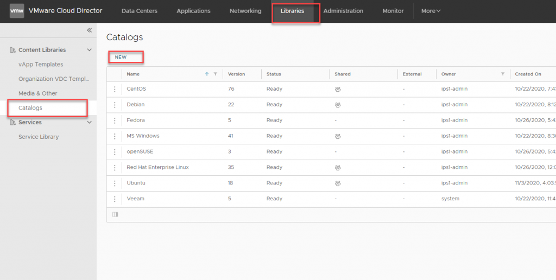556x280 pixels.
Task: Click the Created On column header
Action: pos(528,74)
